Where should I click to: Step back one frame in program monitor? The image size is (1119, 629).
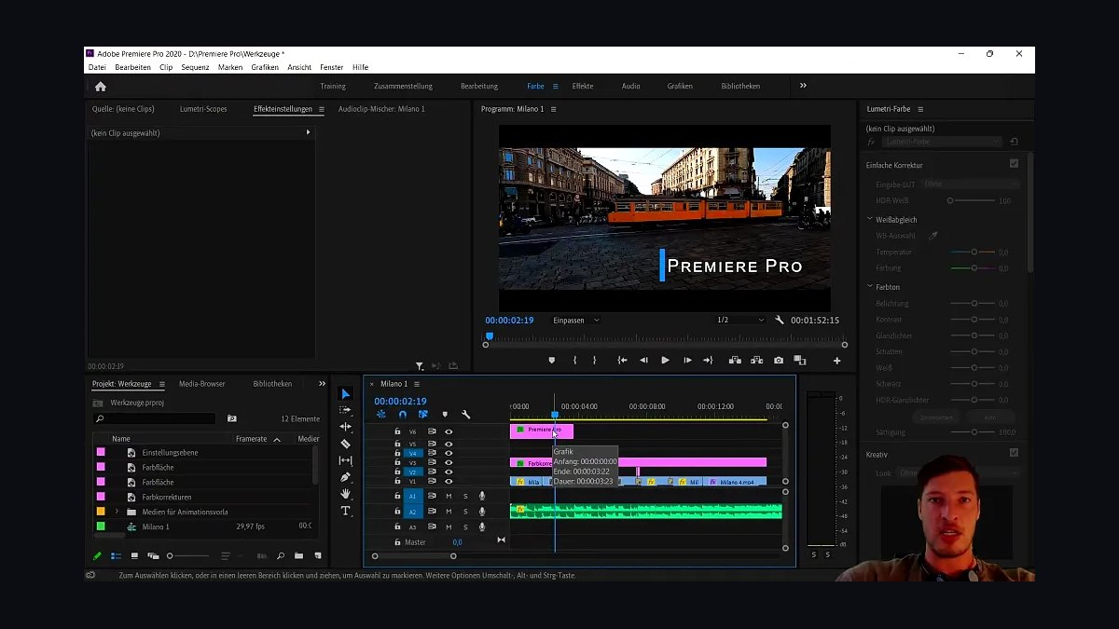643,361
